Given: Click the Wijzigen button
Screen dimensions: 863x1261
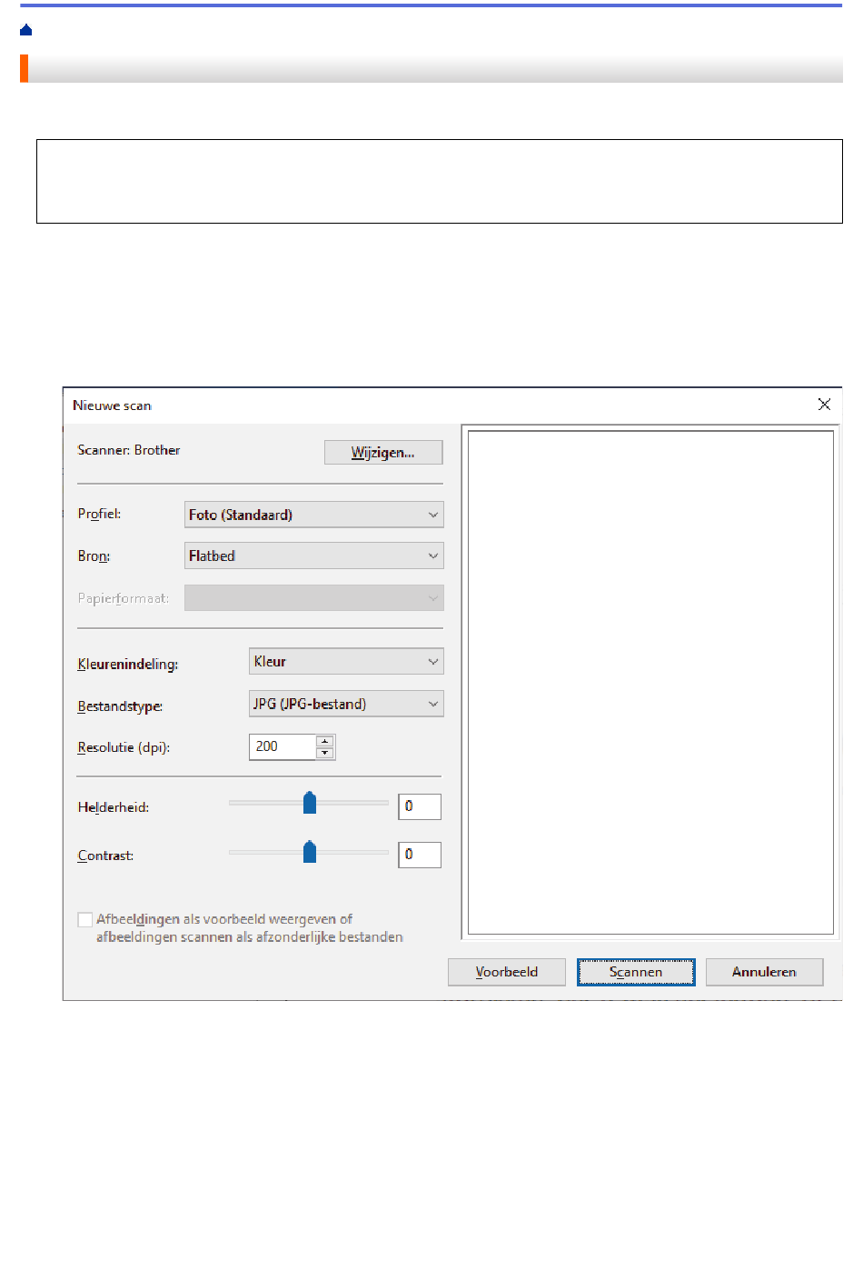Looking at the screenshot, I should tap(382, 453).
